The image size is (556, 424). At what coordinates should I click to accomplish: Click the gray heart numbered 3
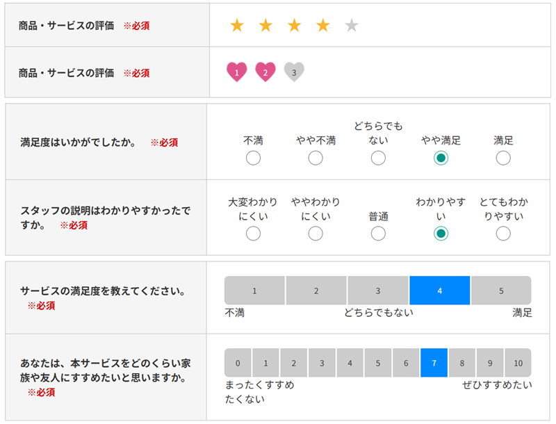294,72
